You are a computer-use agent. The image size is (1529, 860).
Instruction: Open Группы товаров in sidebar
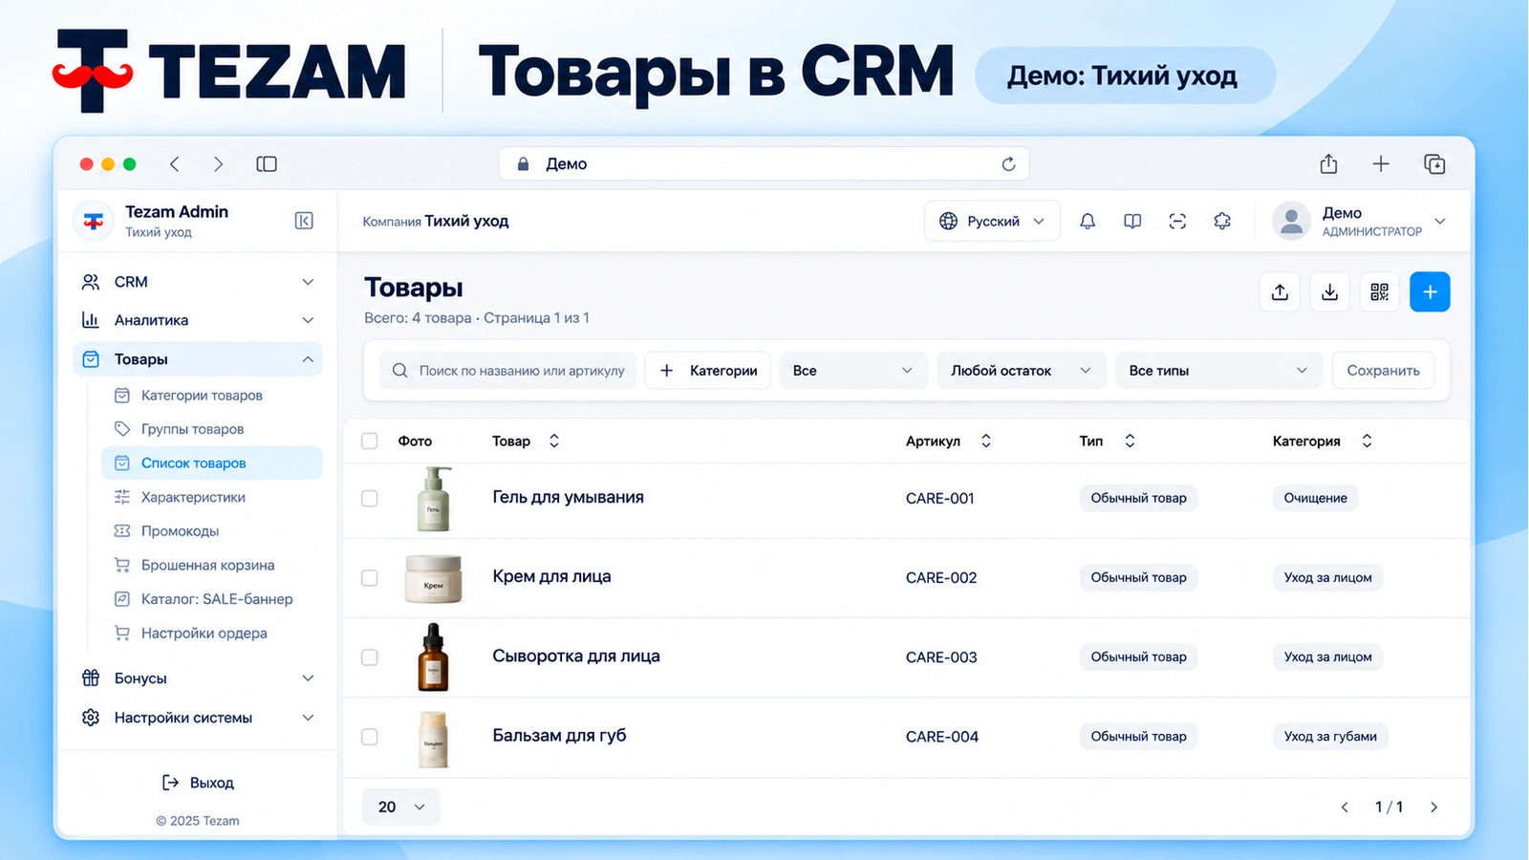coord(211,429)
